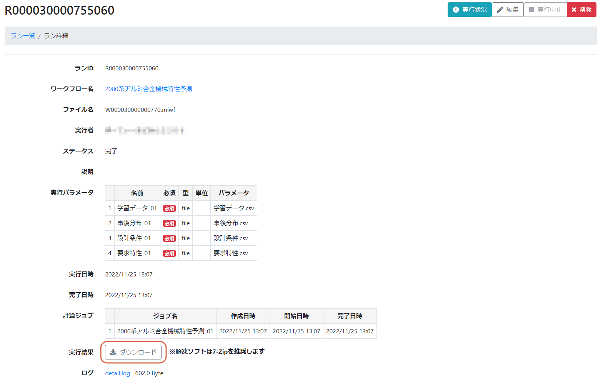Click the 名前 column header
Screen dimensions: 603x381
click(137, 193)
